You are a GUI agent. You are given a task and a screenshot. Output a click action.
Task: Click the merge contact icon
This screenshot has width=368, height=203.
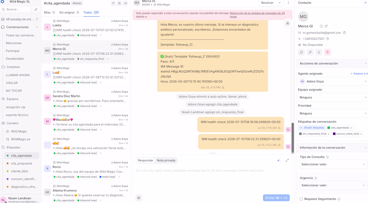(319, 52)
